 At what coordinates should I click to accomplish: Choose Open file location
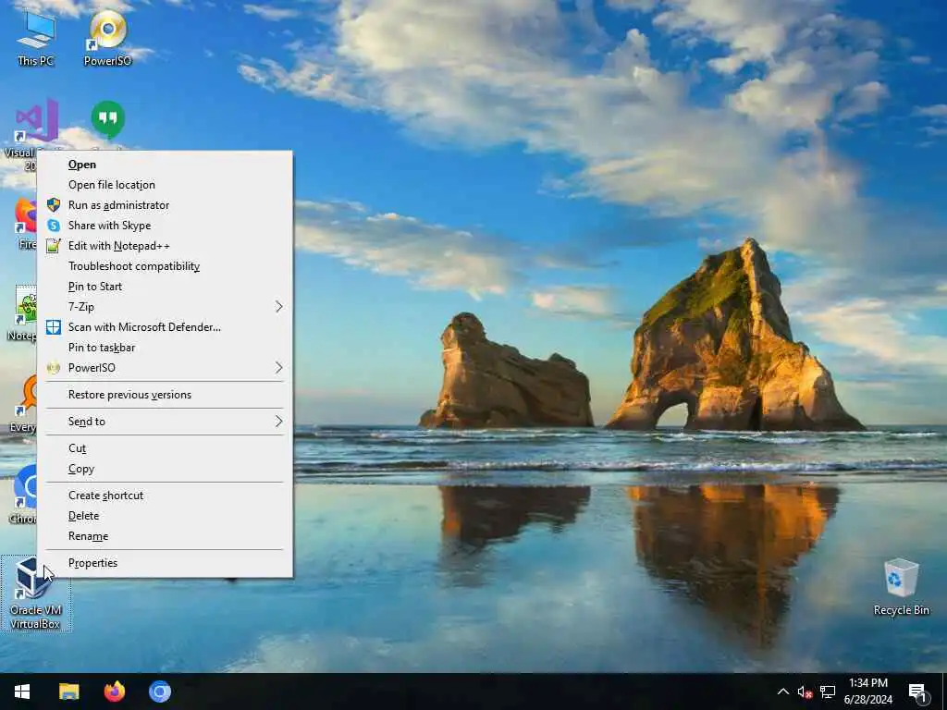click(x=165, y=185)
